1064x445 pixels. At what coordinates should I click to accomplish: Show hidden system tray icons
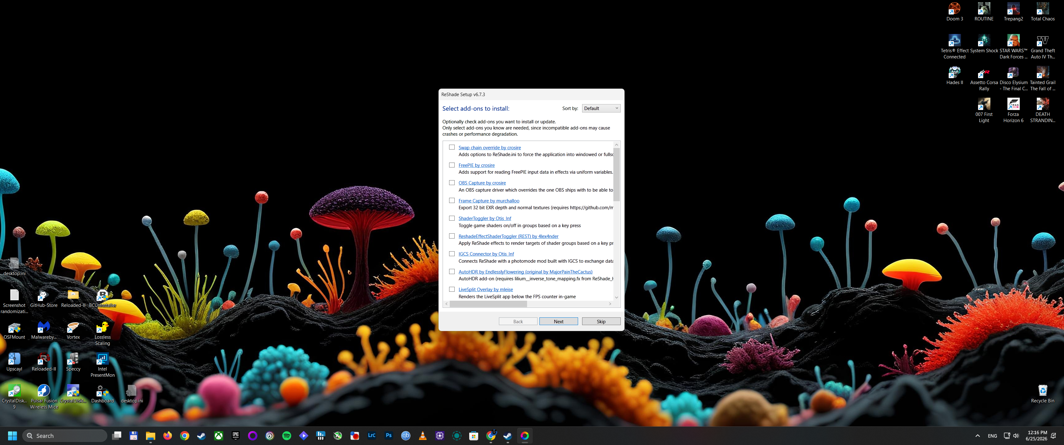click(x=977, y=435)
